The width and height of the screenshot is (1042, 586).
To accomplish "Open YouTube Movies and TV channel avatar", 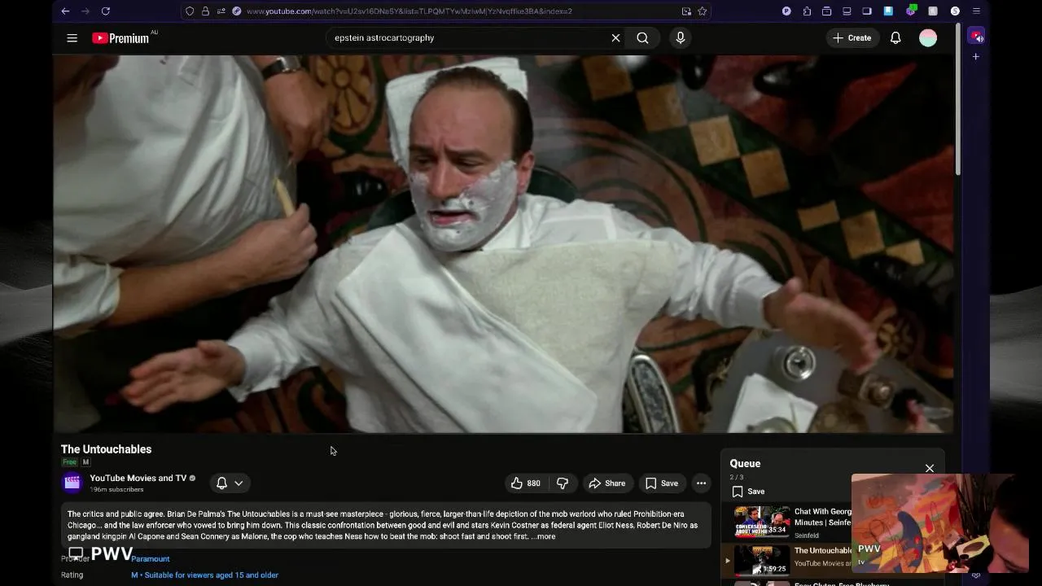I will 72,483.
